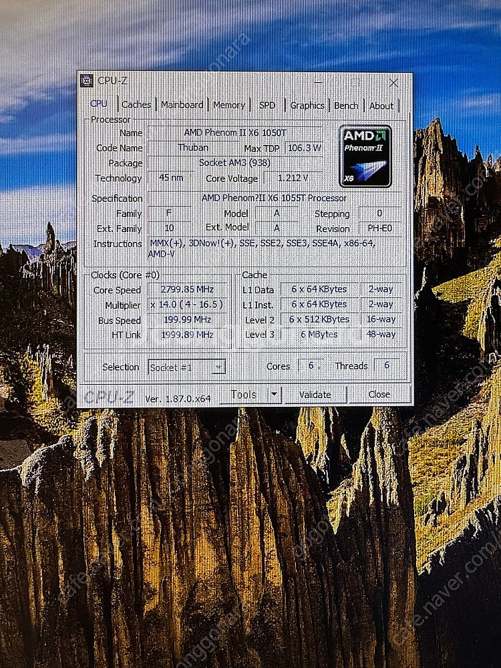
Task: Click the Core Voltage value 1.212 V
Action: point(293,178)
